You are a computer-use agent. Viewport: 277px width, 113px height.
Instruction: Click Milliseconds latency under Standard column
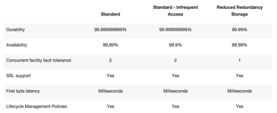point(110,91)
